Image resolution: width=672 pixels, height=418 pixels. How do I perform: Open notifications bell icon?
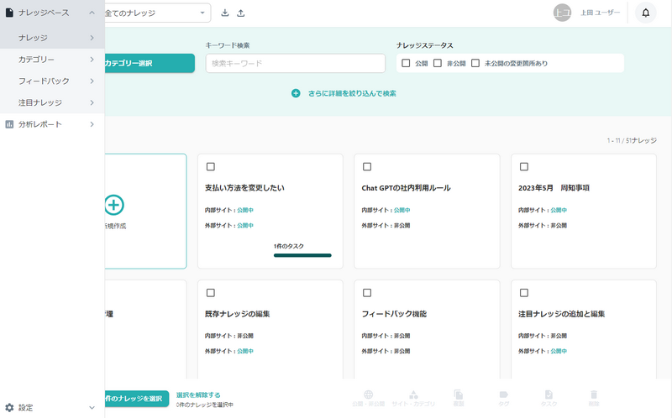coord(645,13)
